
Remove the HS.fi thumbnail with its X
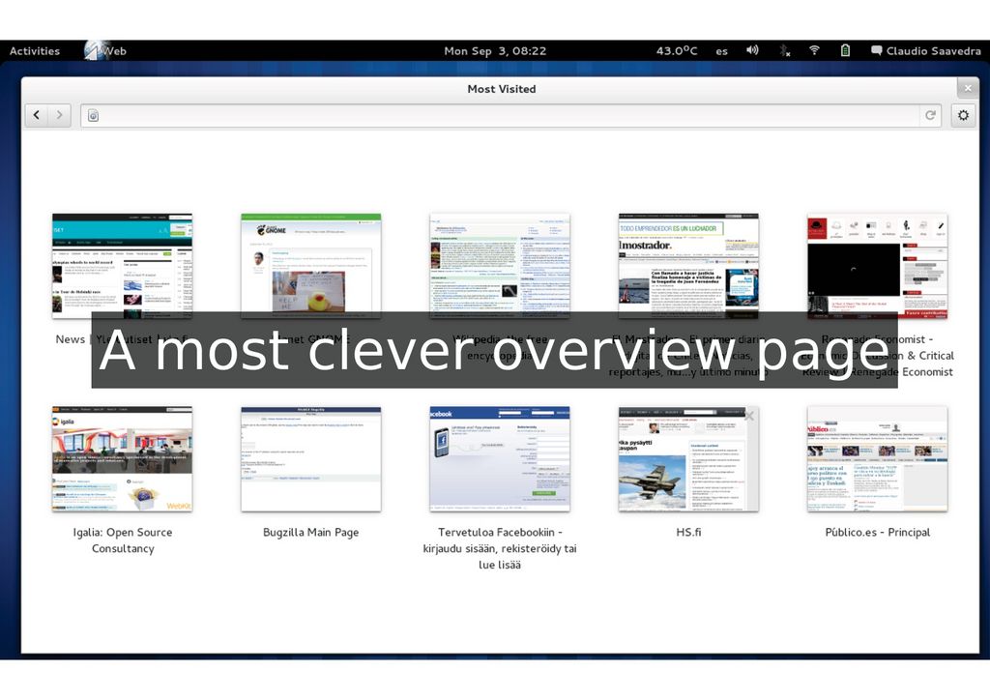(748, 417)
